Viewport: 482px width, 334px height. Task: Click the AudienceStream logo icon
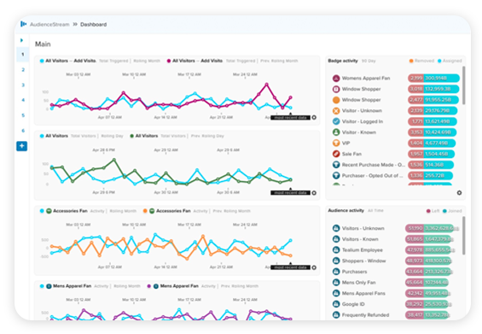point(23,24)
